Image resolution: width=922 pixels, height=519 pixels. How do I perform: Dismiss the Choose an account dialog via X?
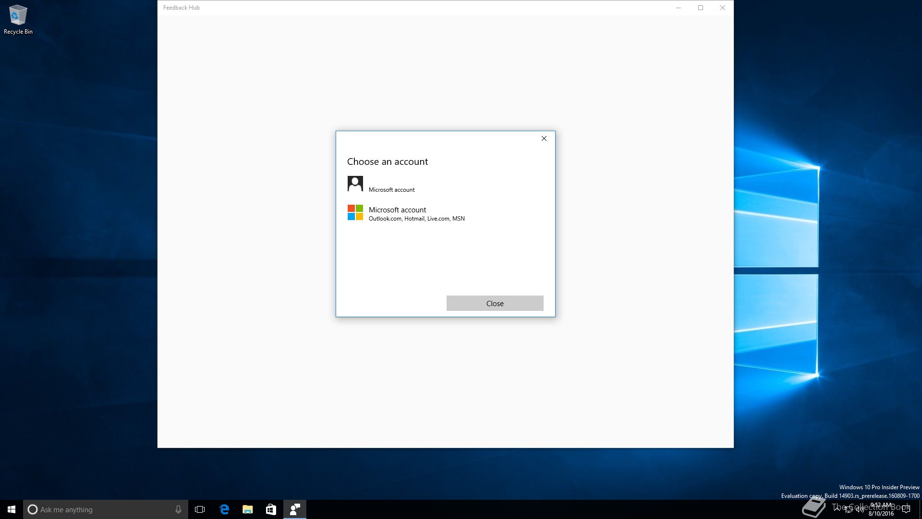pos(544,138)
